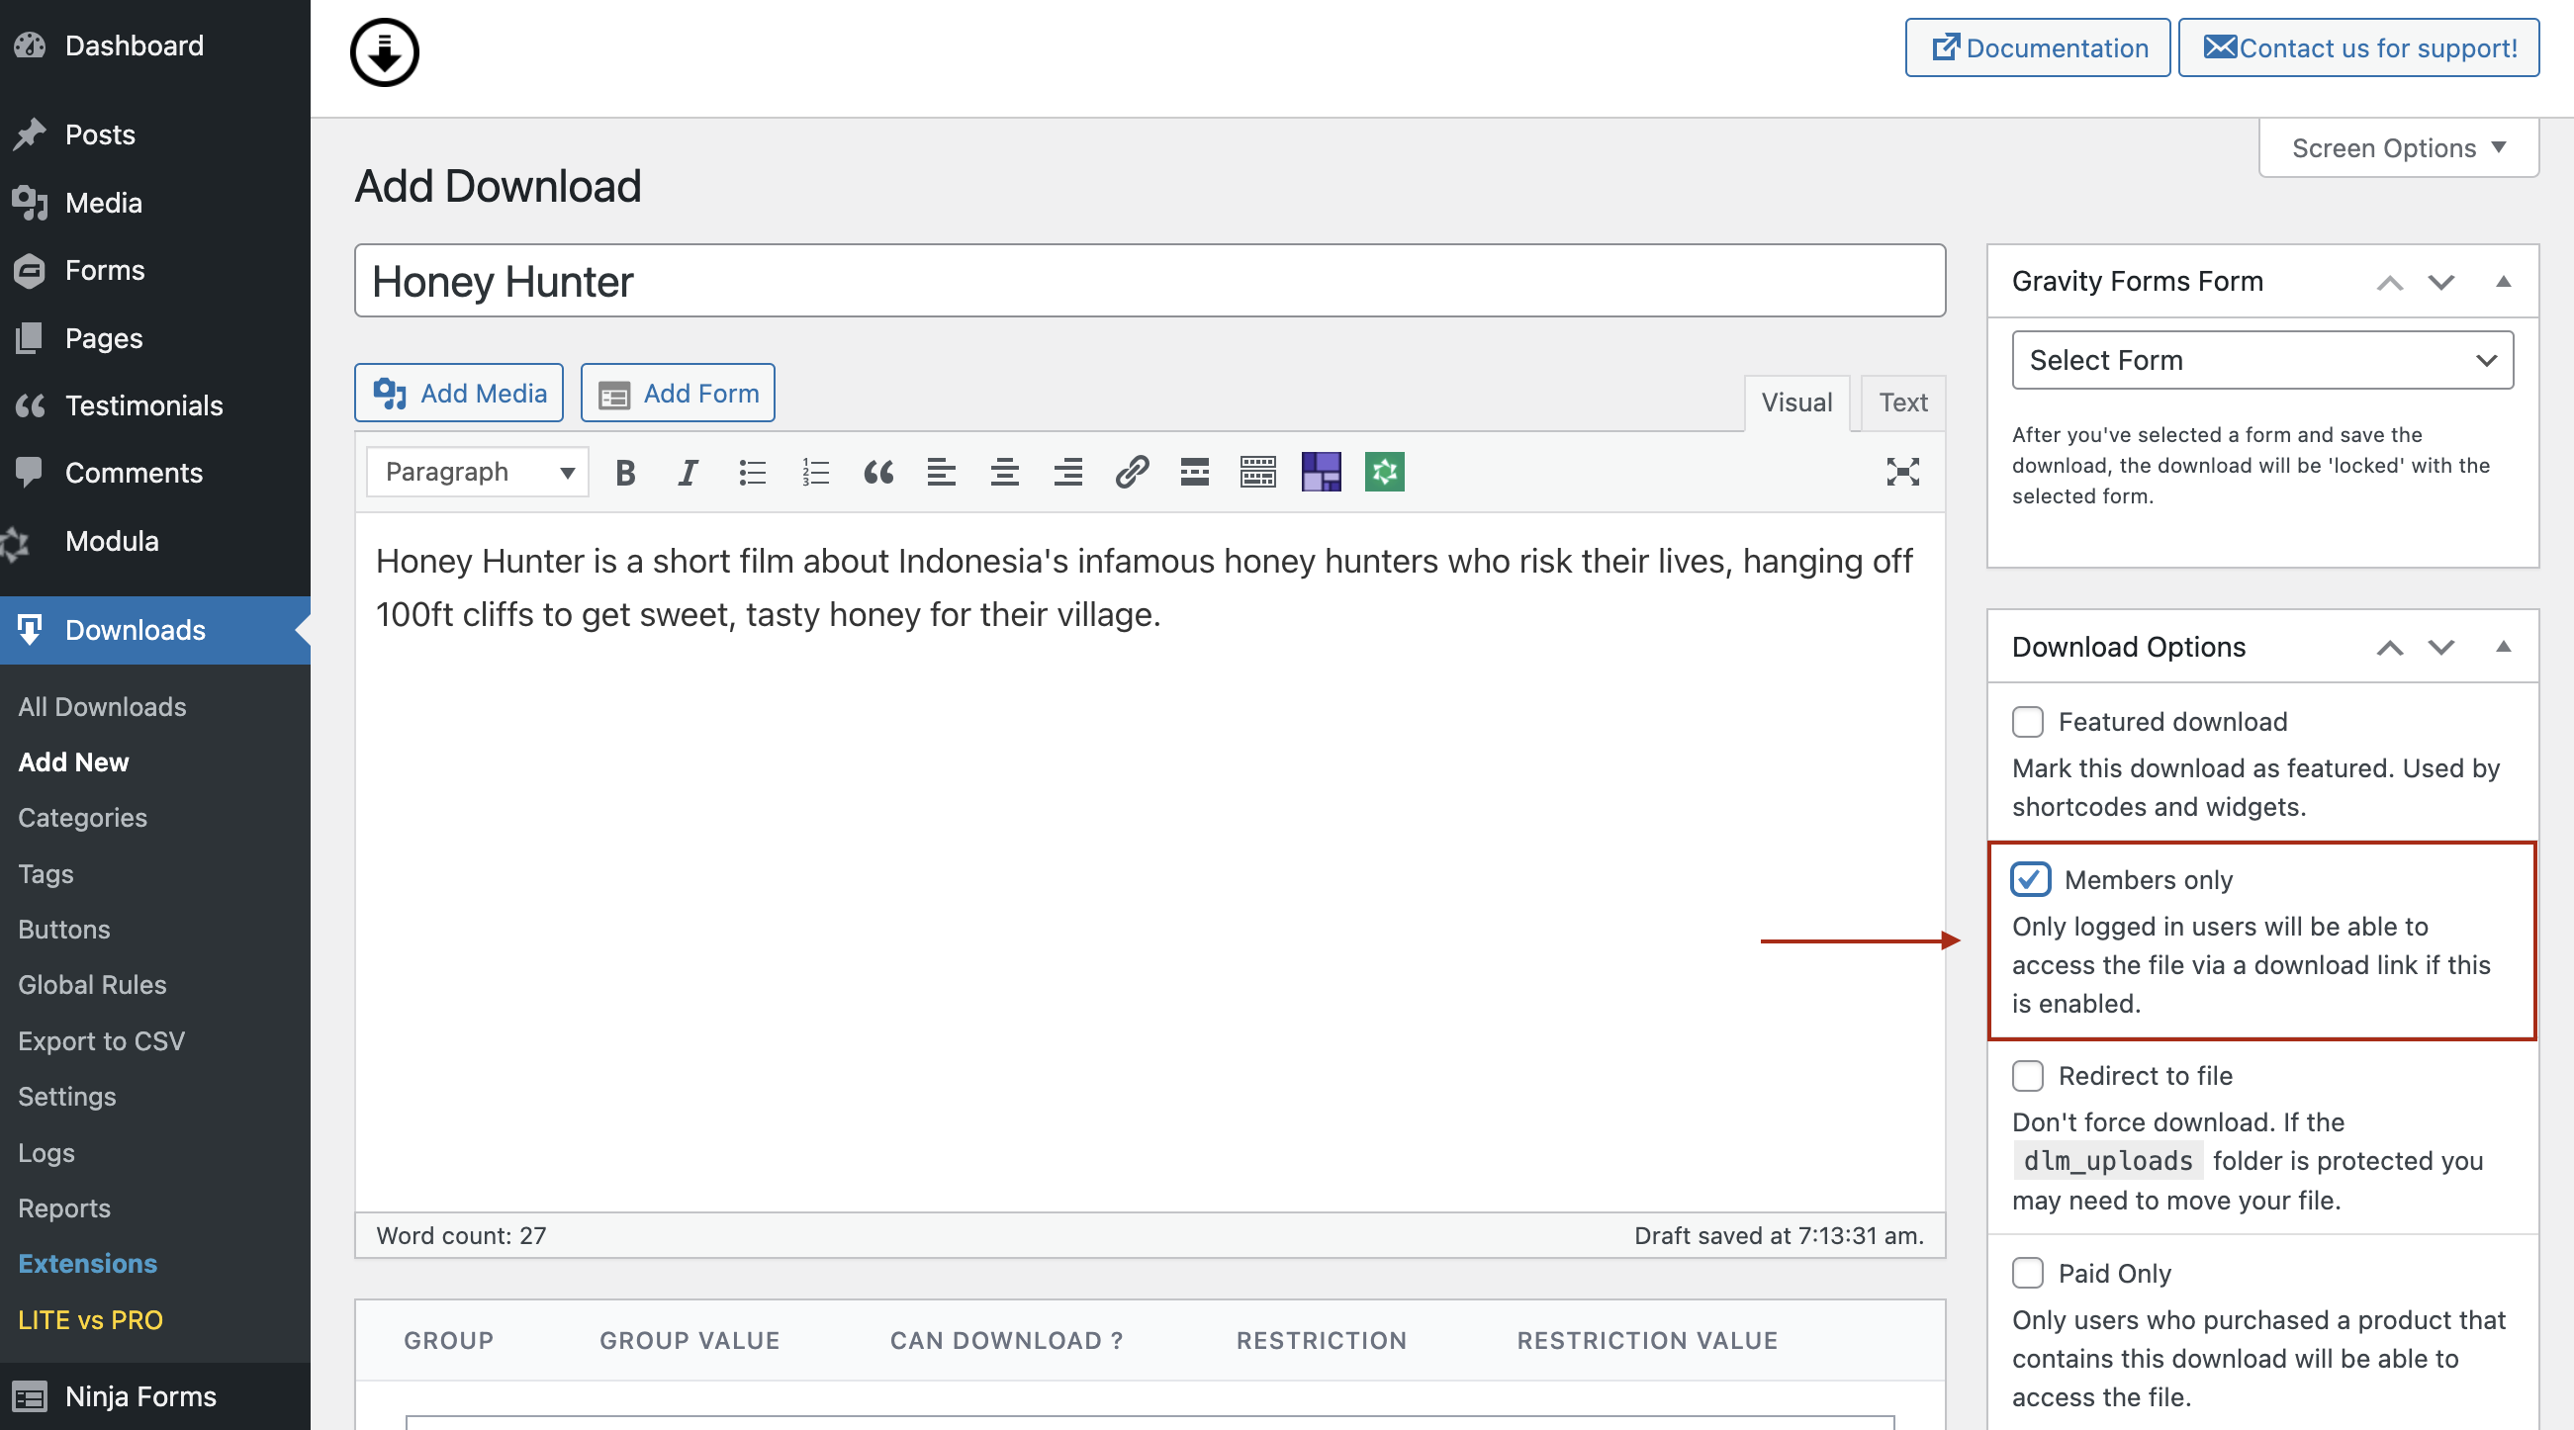Align text left in editor
Image resolution: width=2574 pixels, height=1430 pixels.
point(942,472)
